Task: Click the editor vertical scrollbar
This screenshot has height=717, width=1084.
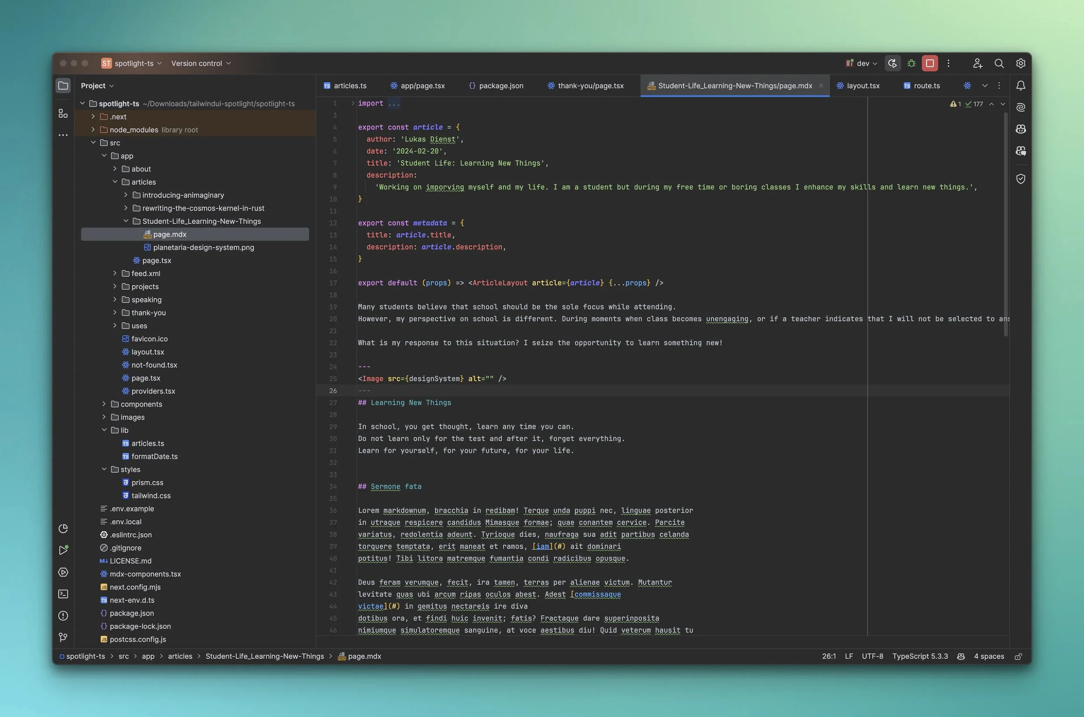Action: [x=1006, y=224]
